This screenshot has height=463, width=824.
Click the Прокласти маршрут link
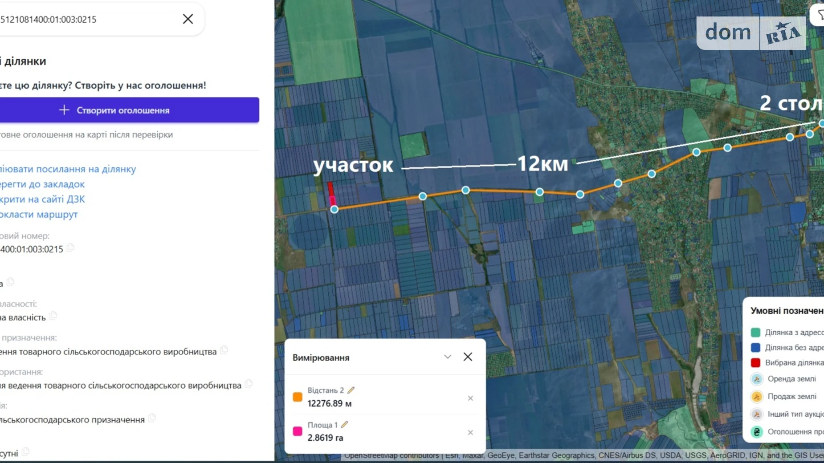click(39, 215)
